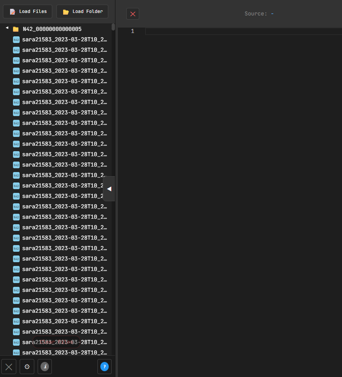Viewport: 342px width, 377px height.
Task: Click the N42 badge icon of the first file
Action: pyautogui.click(x=16, y=40)
